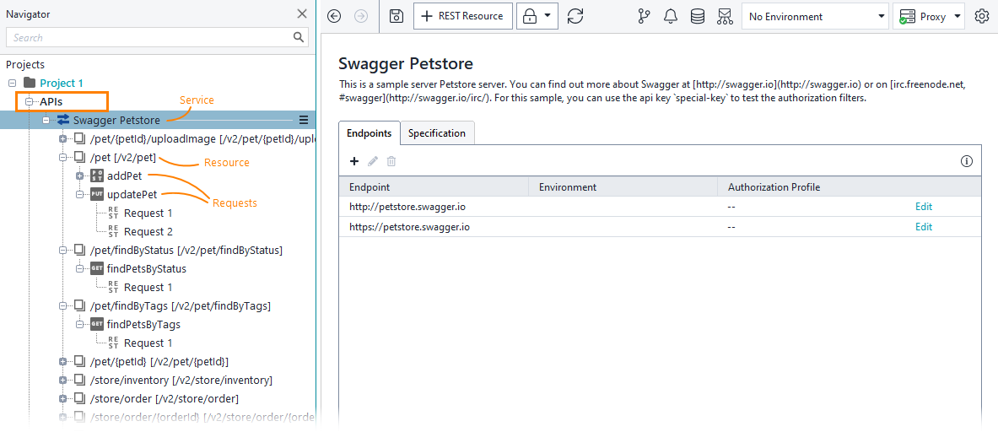Add an endpoint with the plus icon
Image resolution: width=998 pixels, height=432 pixels.
[354, 162]
